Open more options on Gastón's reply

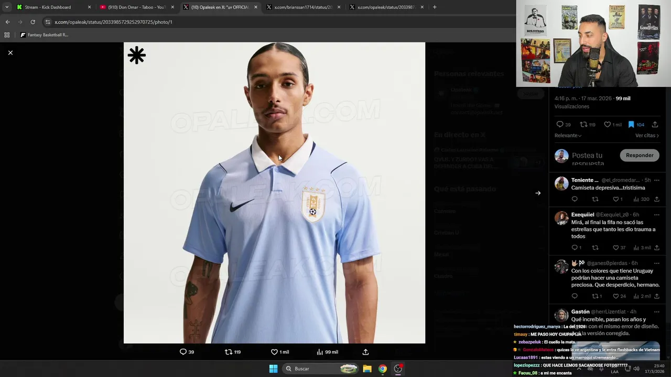click(x=656, y=312)
